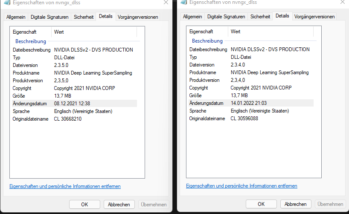
Task: Select Produktname value in right window
Action: (270, 72)
